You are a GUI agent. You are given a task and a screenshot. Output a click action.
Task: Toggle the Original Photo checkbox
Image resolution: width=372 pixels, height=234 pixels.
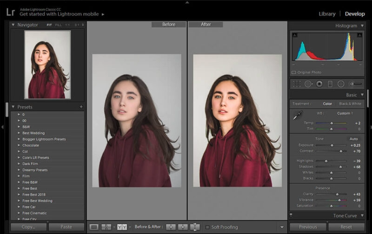(293, 72)
